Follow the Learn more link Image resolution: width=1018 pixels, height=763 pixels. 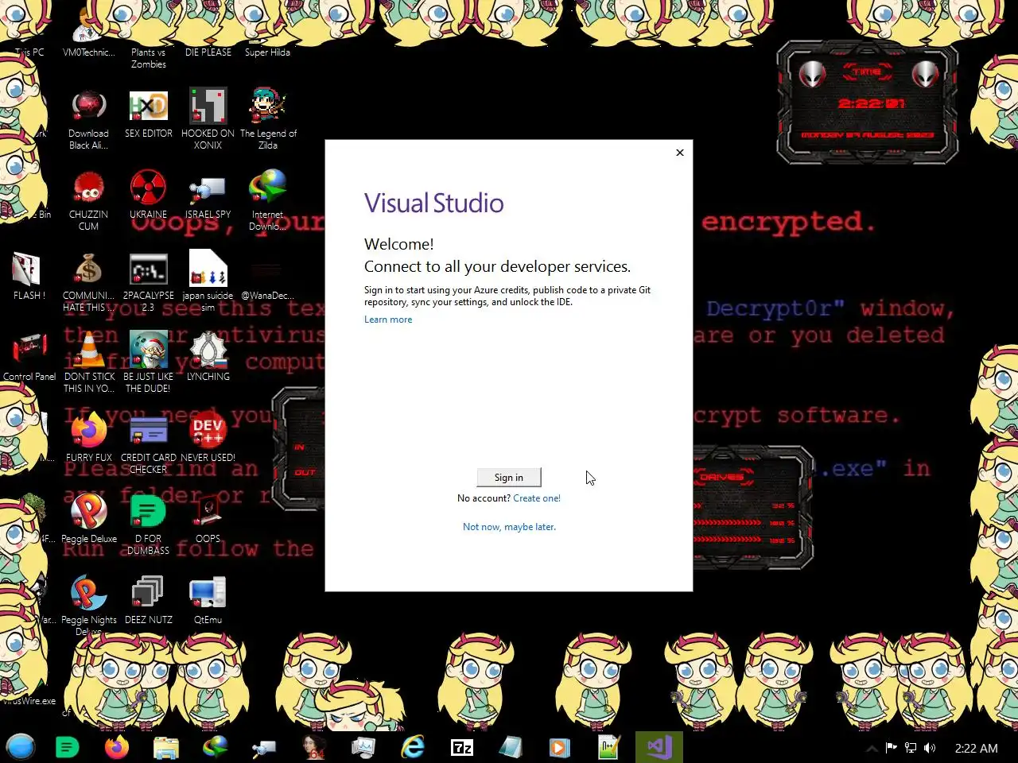click(x=388, y=320)
